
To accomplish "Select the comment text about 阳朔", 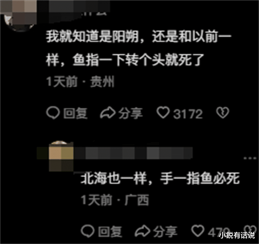I will [138, 48].
